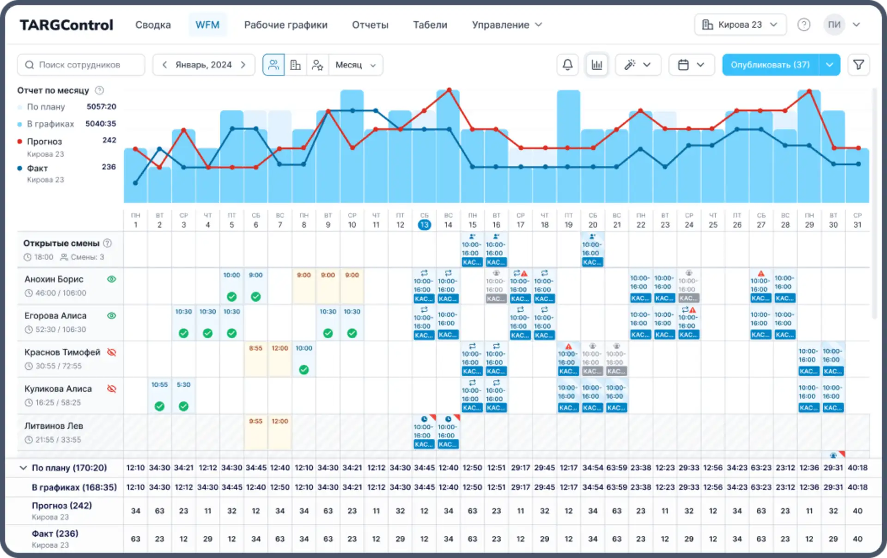The width and height of the screenshot is (887, 558).
Task: Go to next month arrow
Action: coord(243,65)
